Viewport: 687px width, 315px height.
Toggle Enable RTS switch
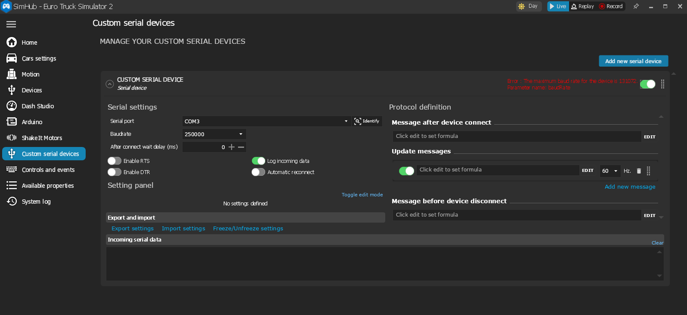[114, 161]
